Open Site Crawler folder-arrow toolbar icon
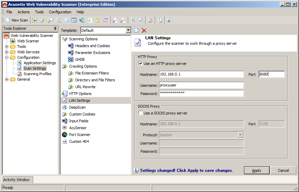The height and width of the screenshot is (192, 299). click(43, 20)
